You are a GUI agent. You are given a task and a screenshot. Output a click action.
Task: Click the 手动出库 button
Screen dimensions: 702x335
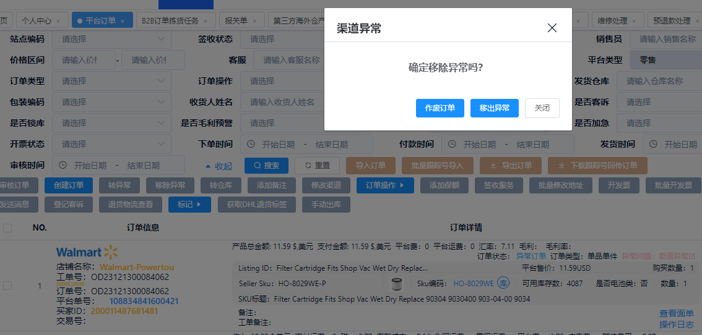tap(327, 205)
